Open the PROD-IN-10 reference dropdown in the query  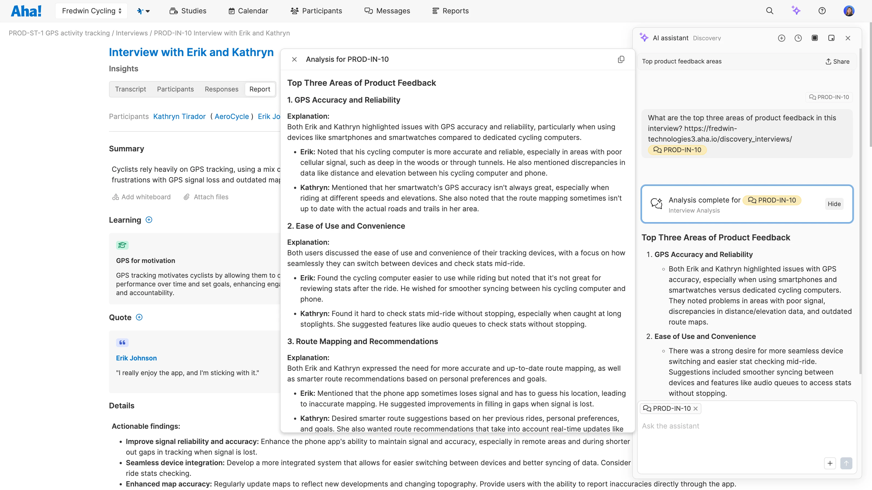pos(677,150)
